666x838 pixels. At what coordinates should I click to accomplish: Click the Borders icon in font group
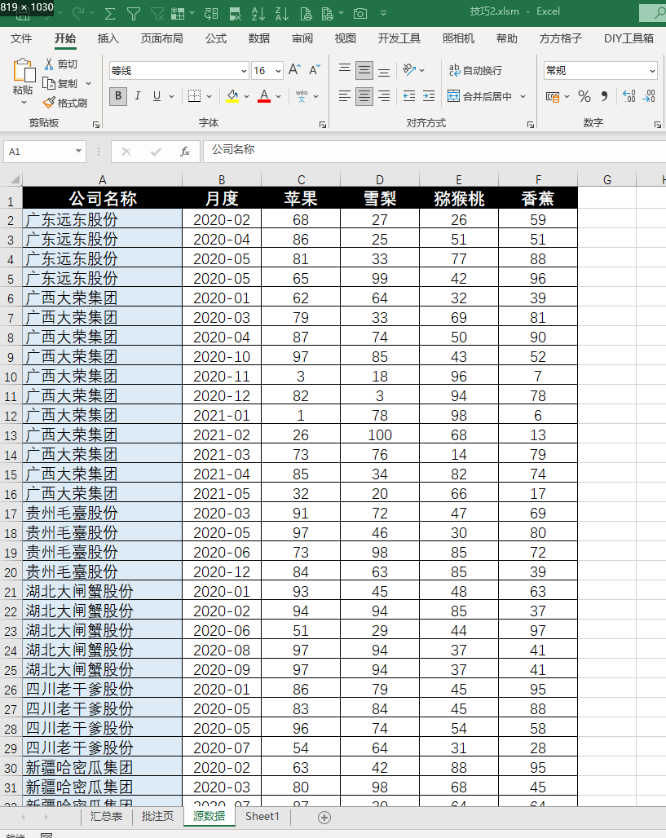click(195, 96)
